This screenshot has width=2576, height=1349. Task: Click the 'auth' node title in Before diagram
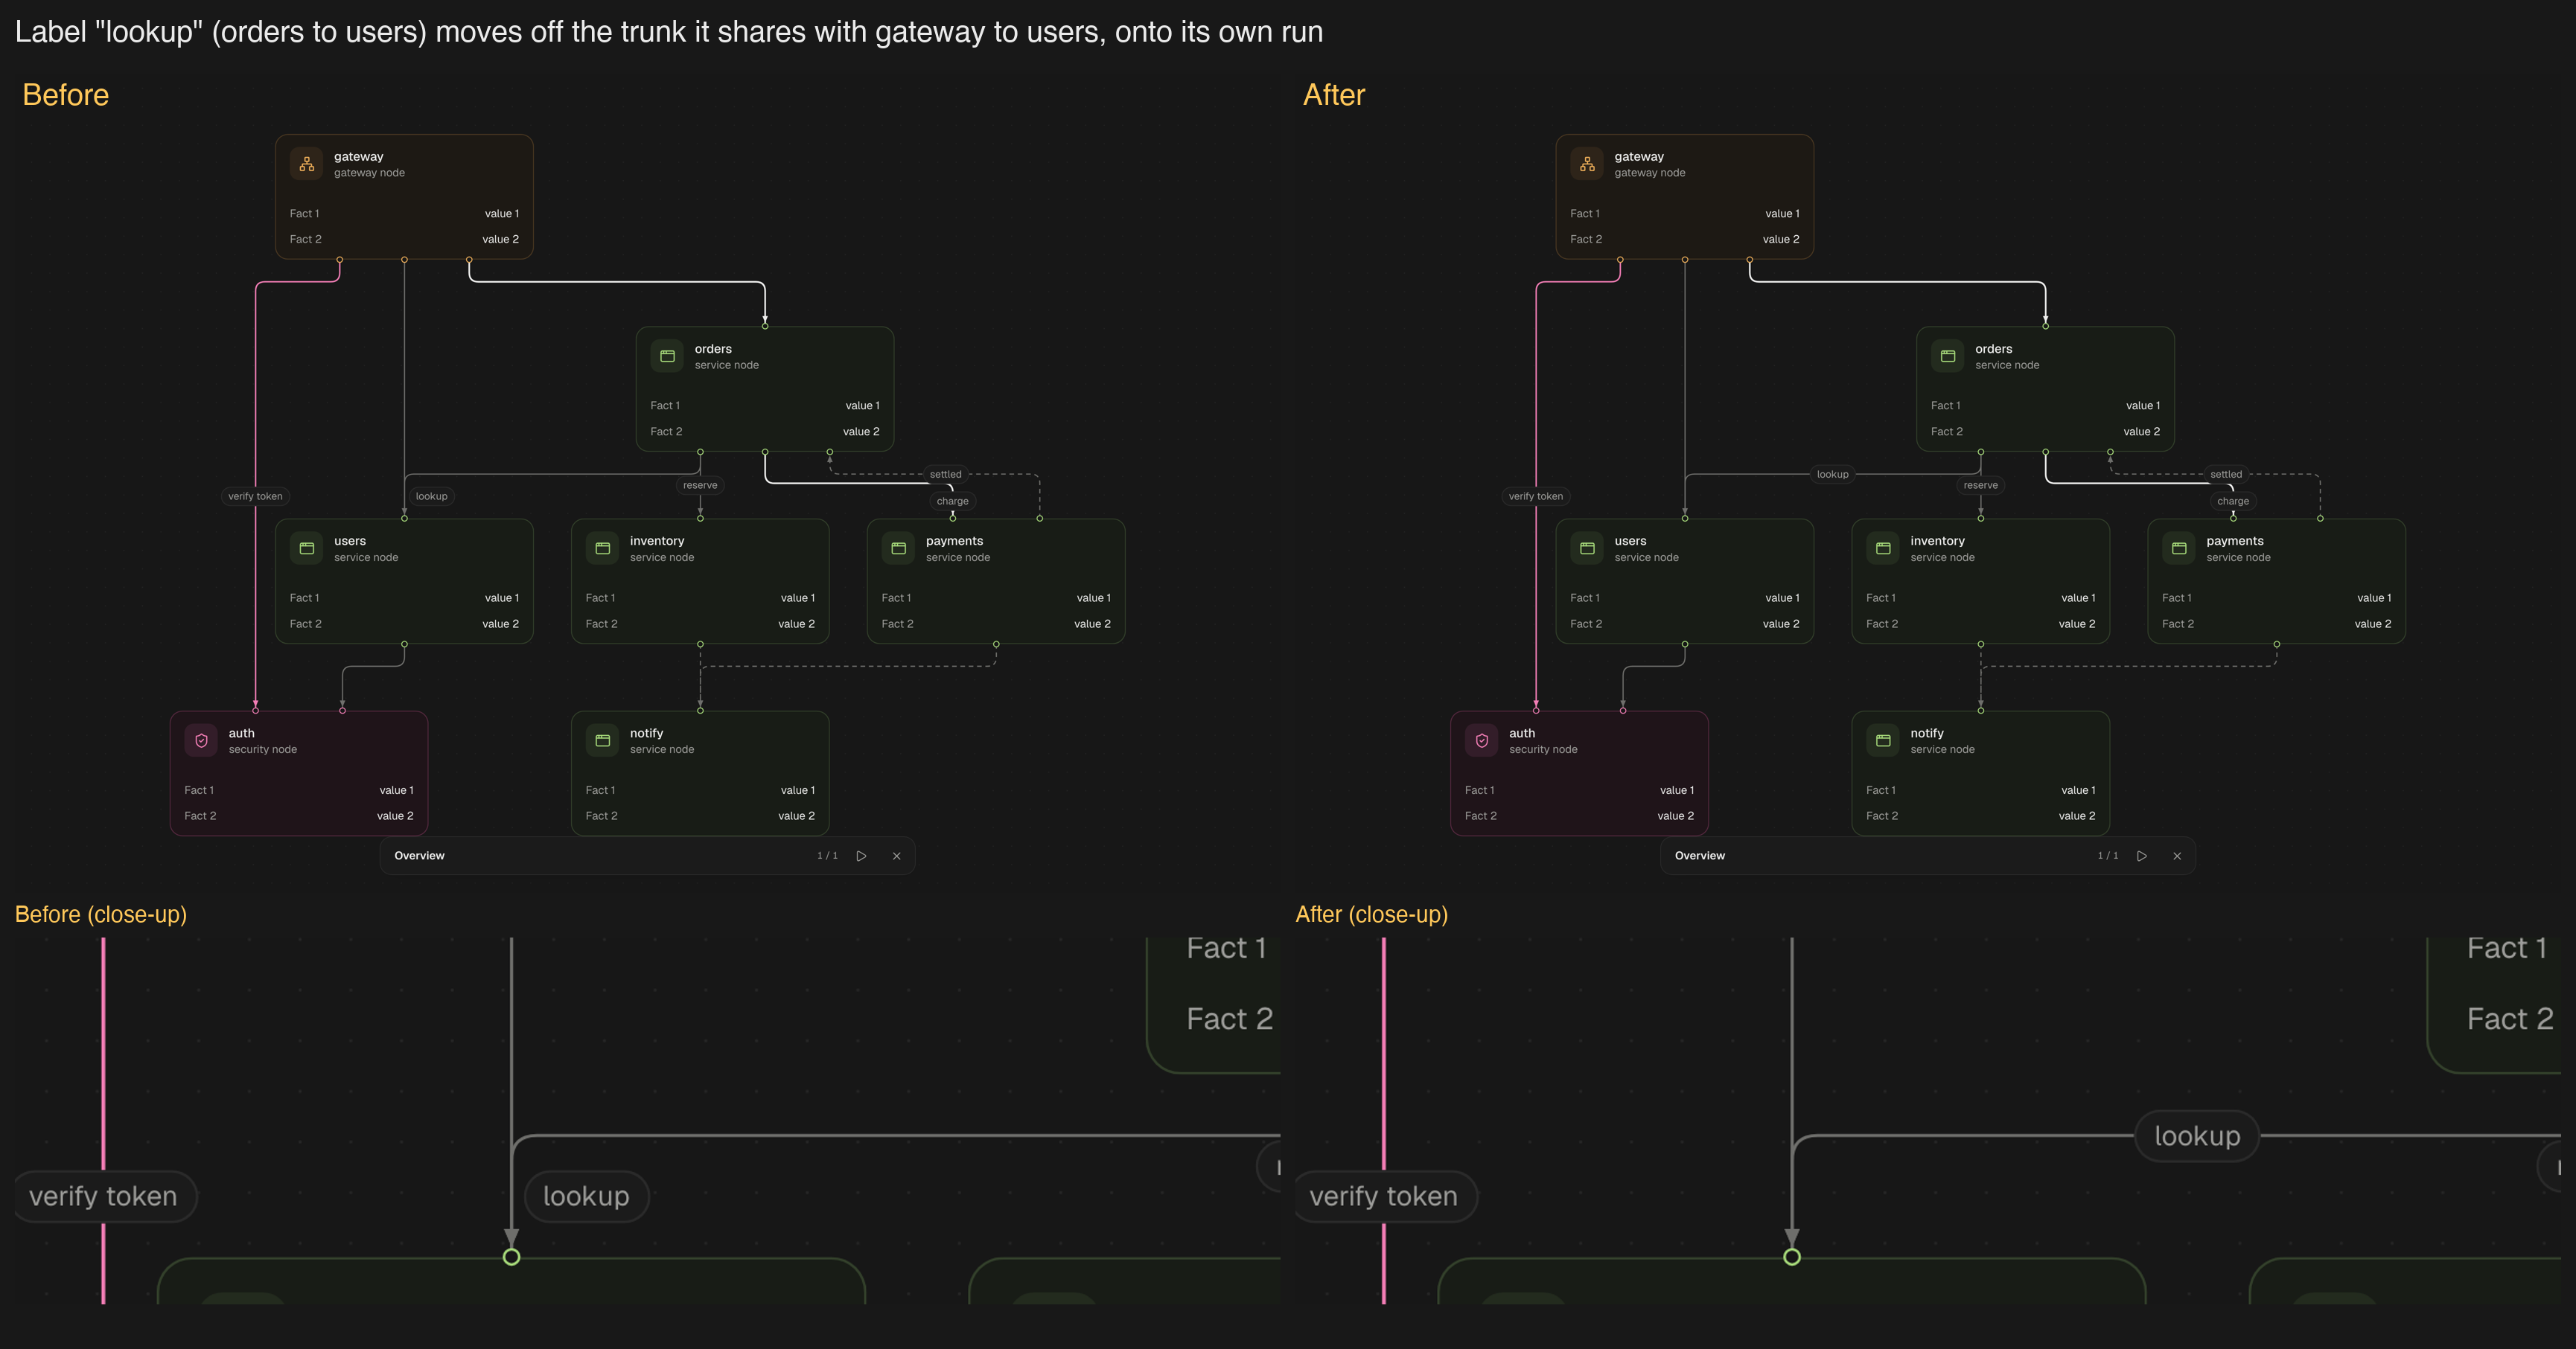click(x=242, y=734)
